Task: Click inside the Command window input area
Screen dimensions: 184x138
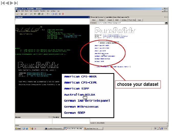Action: [x=52, y=21]
